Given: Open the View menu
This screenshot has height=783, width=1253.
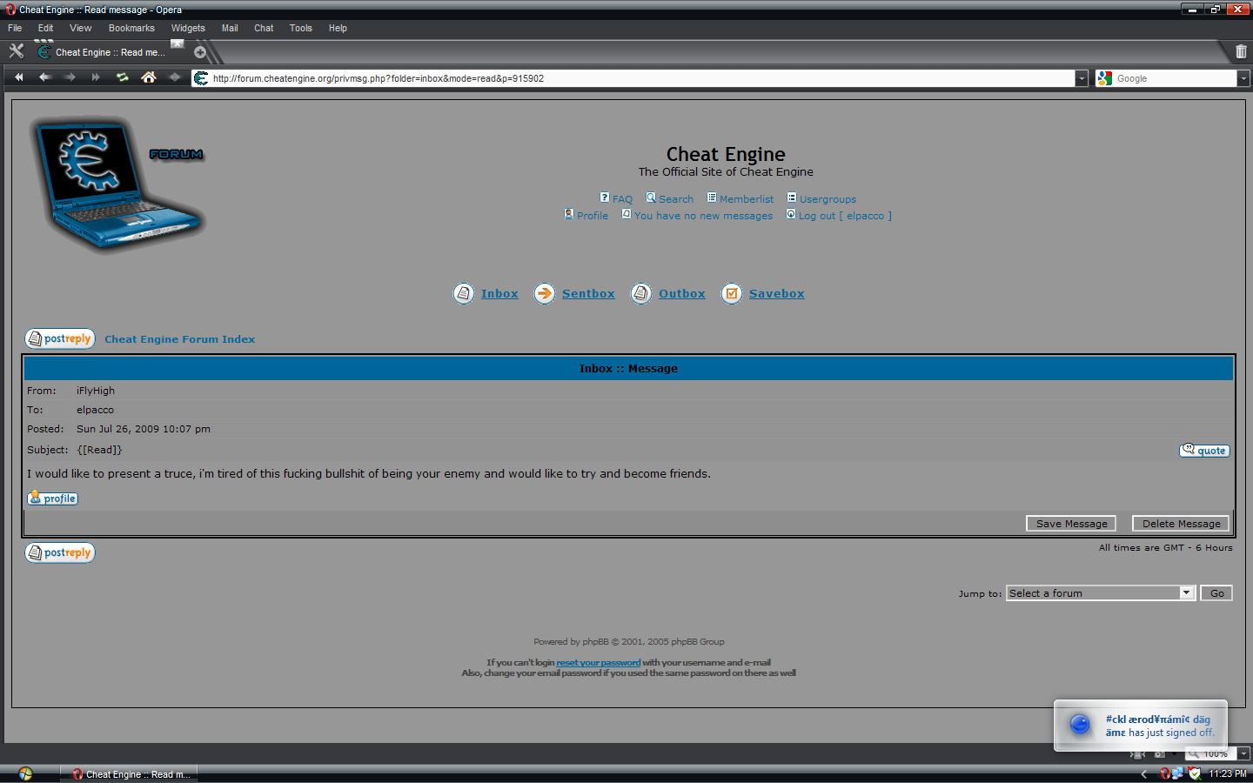Looking at the screenshot, I should [81, 28].
